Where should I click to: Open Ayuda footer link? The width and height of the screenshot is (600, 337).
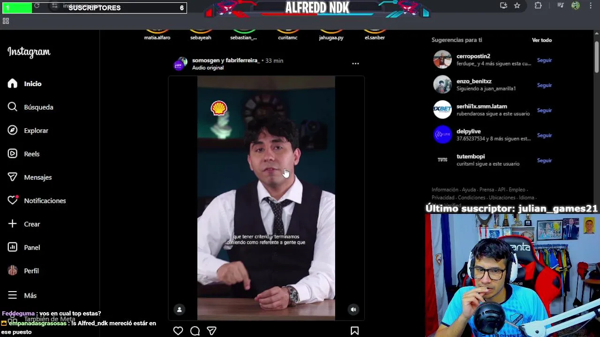pos(469,190)
